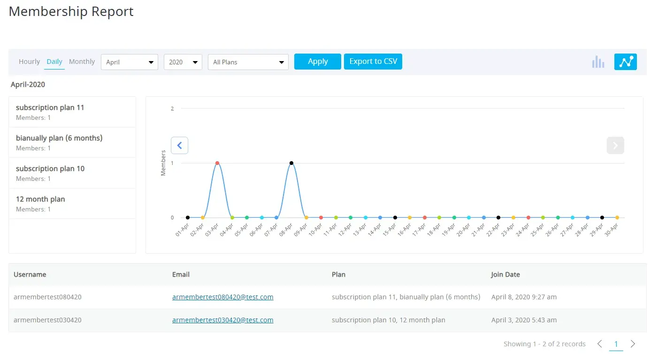
Task: Click the chart's next arrow button
Action: pyautogui.click(x=615, y=146)
